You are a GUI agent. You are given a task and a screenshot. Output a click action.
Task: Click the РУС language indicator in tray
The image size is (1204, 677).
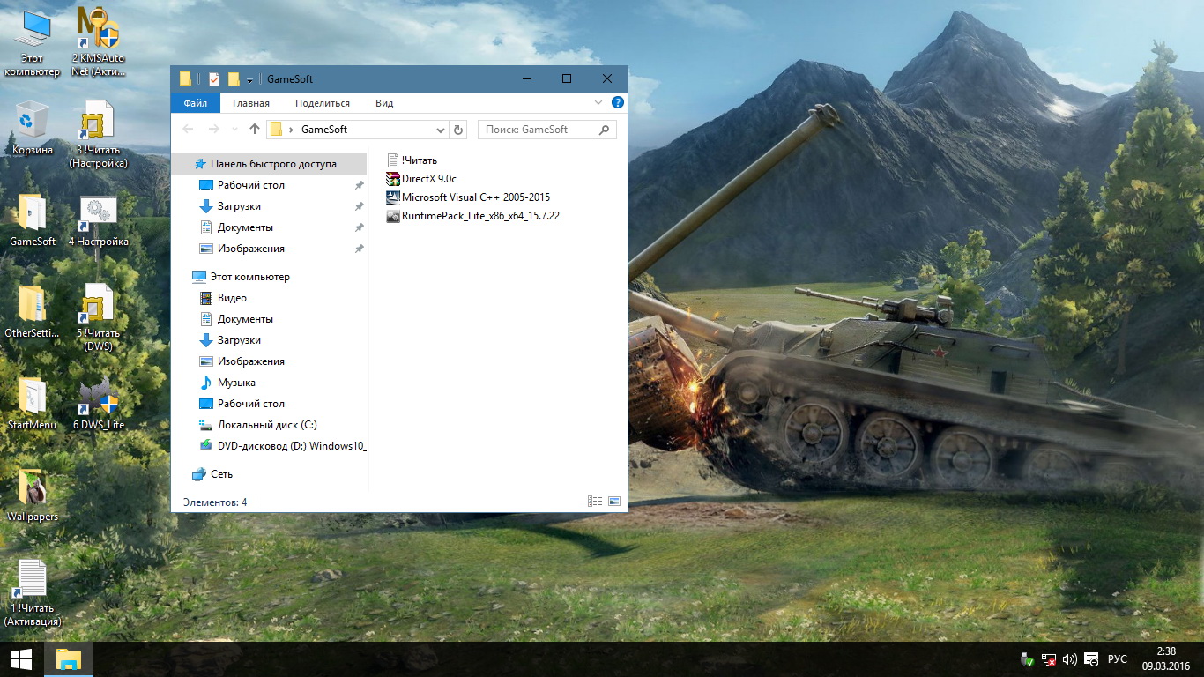click(1117, 659)
